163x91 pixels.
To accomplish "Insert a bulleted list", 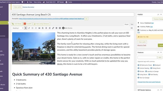I will click(x=32, y=28).
